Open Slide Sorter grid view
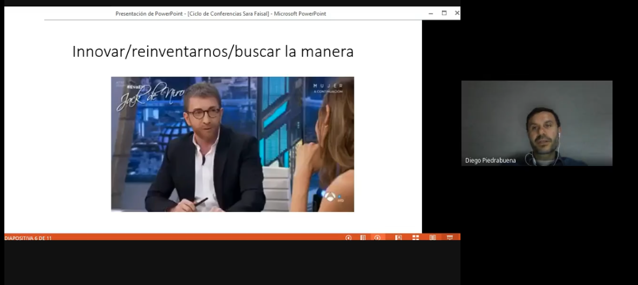Image resolution: width=638 pixels, height=285 pixels. (x=415, y=237)
